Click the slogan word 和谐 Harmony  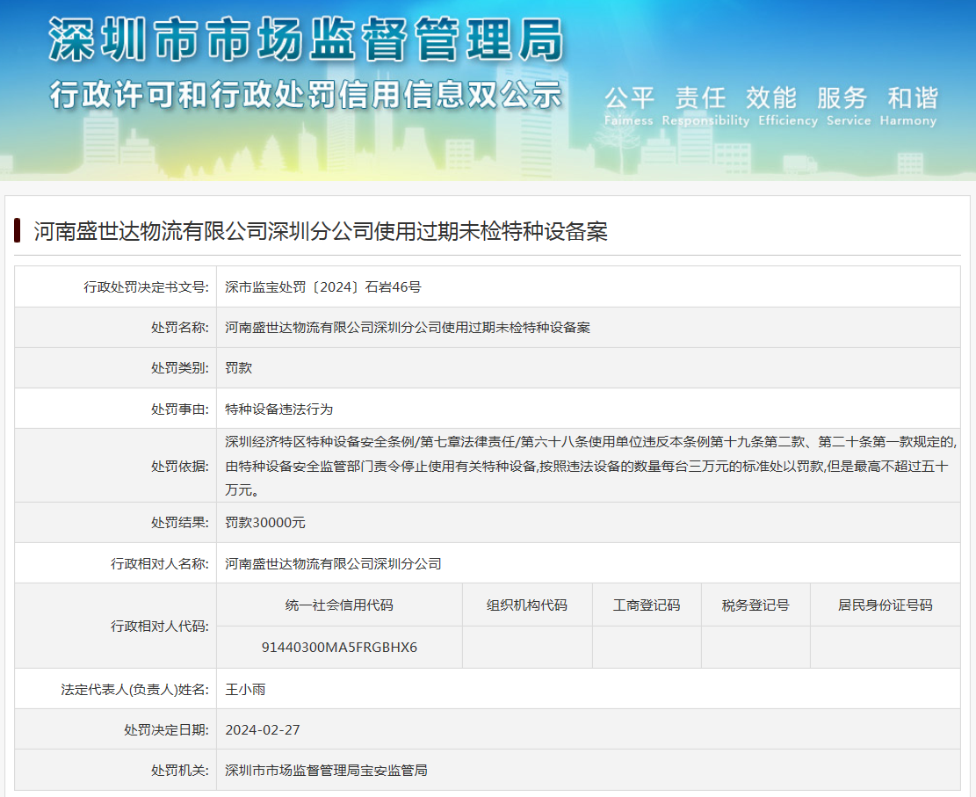908,106
